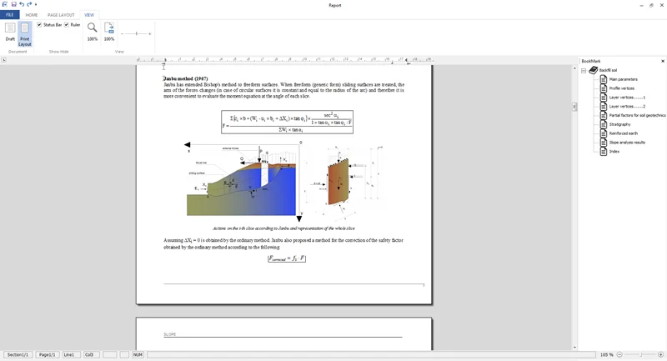Click the figure caption below diagram
The width and height of the screenshot is (667, 361).
pos(283,228)
